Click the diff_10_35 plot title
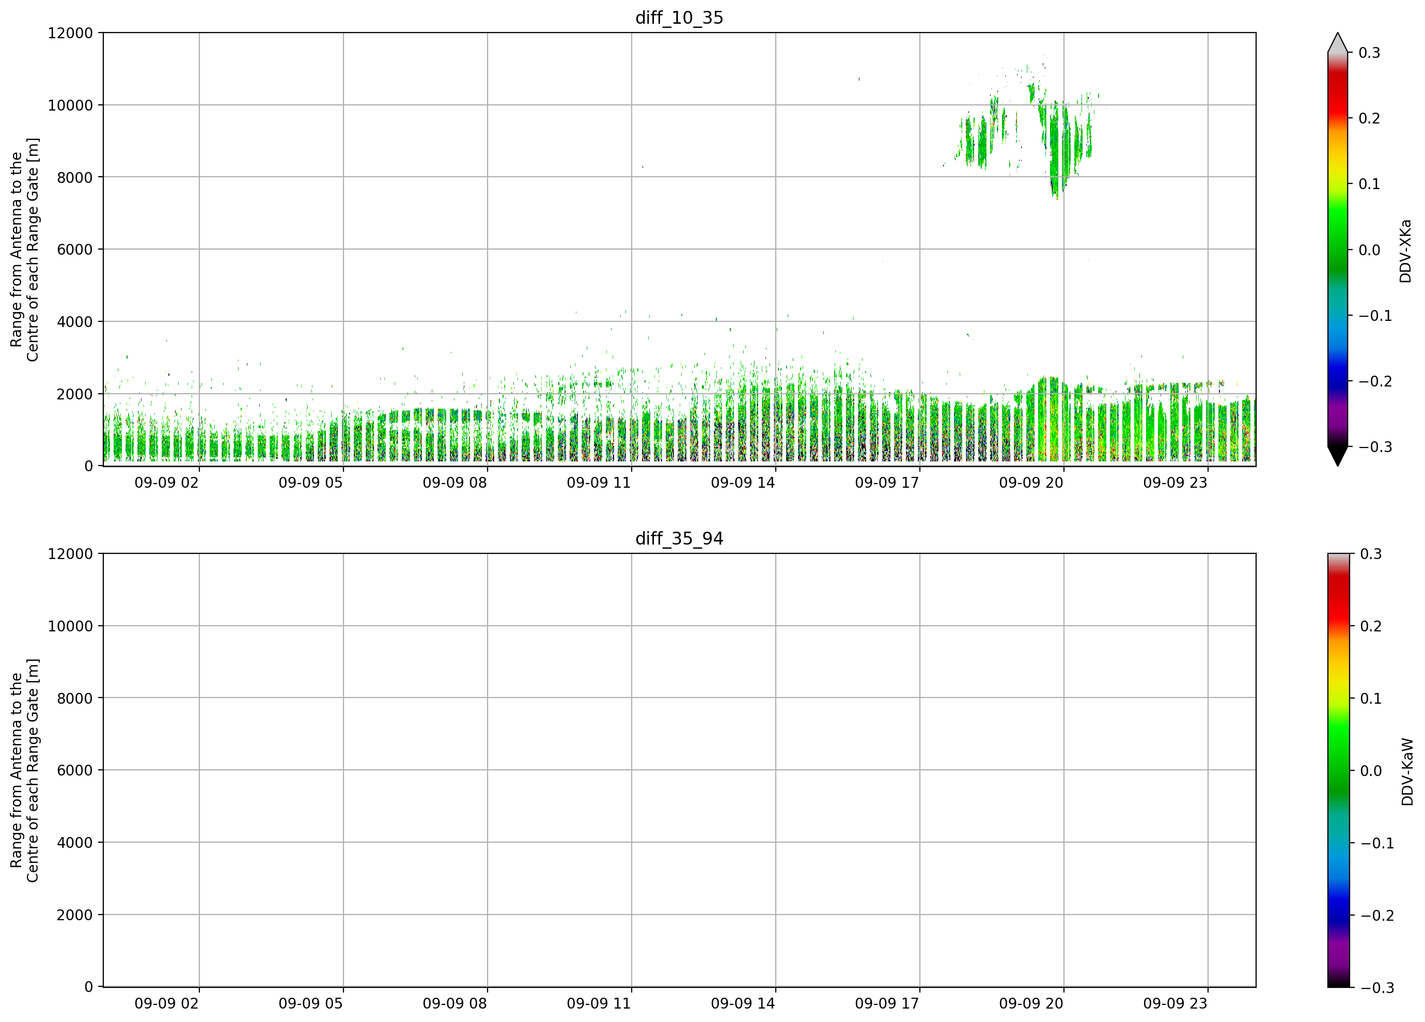Image resolution: width=1425 pixels, height=1022 pixels. (679, 18)
